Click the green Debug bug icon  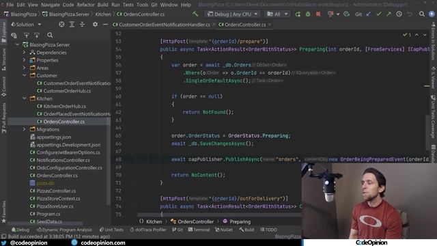tap(308, 14)
